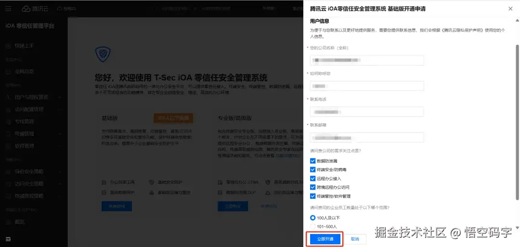This screenshot has height=247, width=520.
Task: Expand the 身份安全策略 submenu chevron
Action: coord(60,172)
